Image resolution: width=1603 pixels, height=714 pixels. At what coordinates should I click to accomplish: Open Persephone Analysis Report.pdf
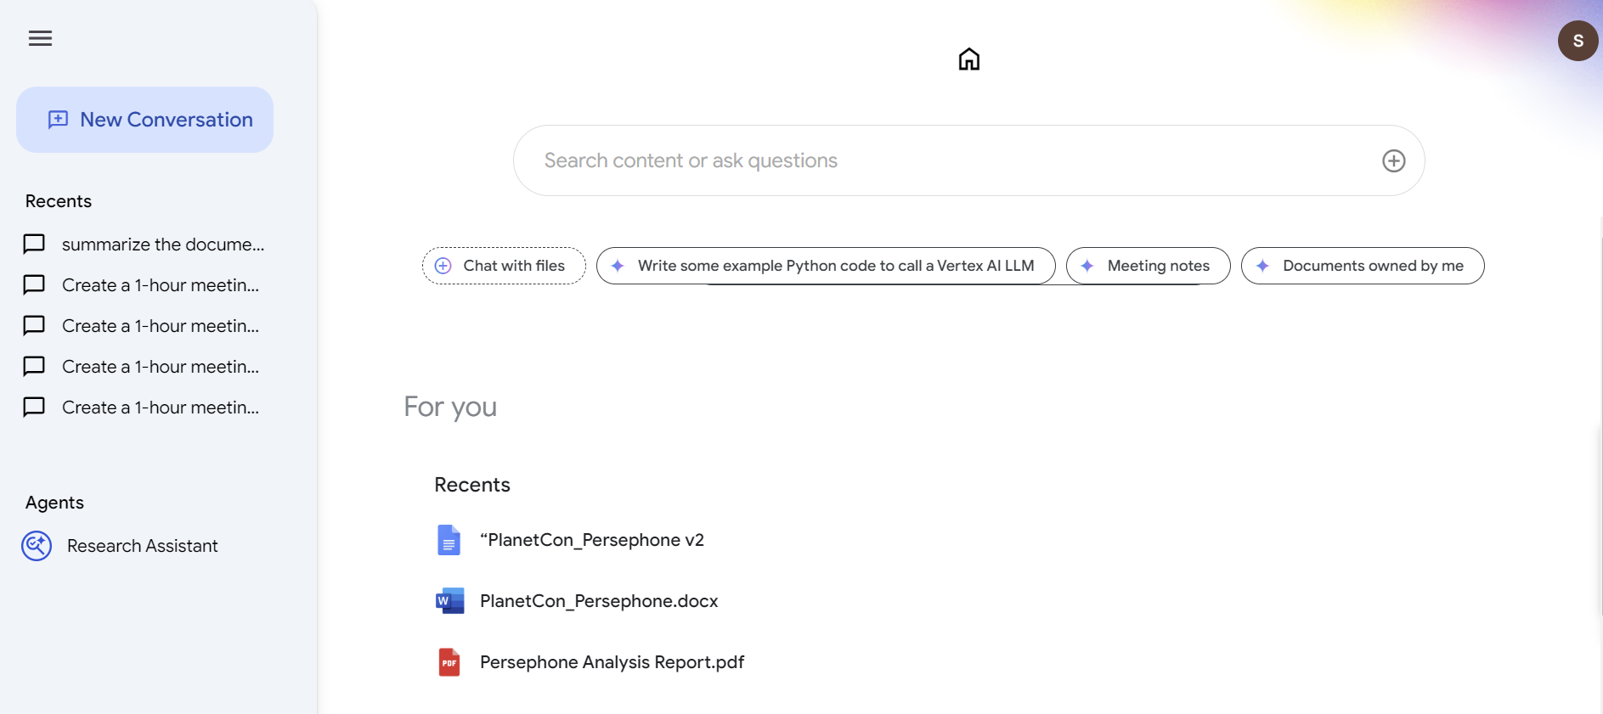click(x=612, y=662)
